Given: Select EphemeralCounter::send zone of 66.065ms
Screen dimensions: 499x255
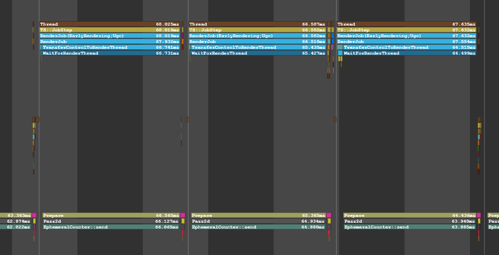Looking at the screenshot, I should click(x=111, y=227).
